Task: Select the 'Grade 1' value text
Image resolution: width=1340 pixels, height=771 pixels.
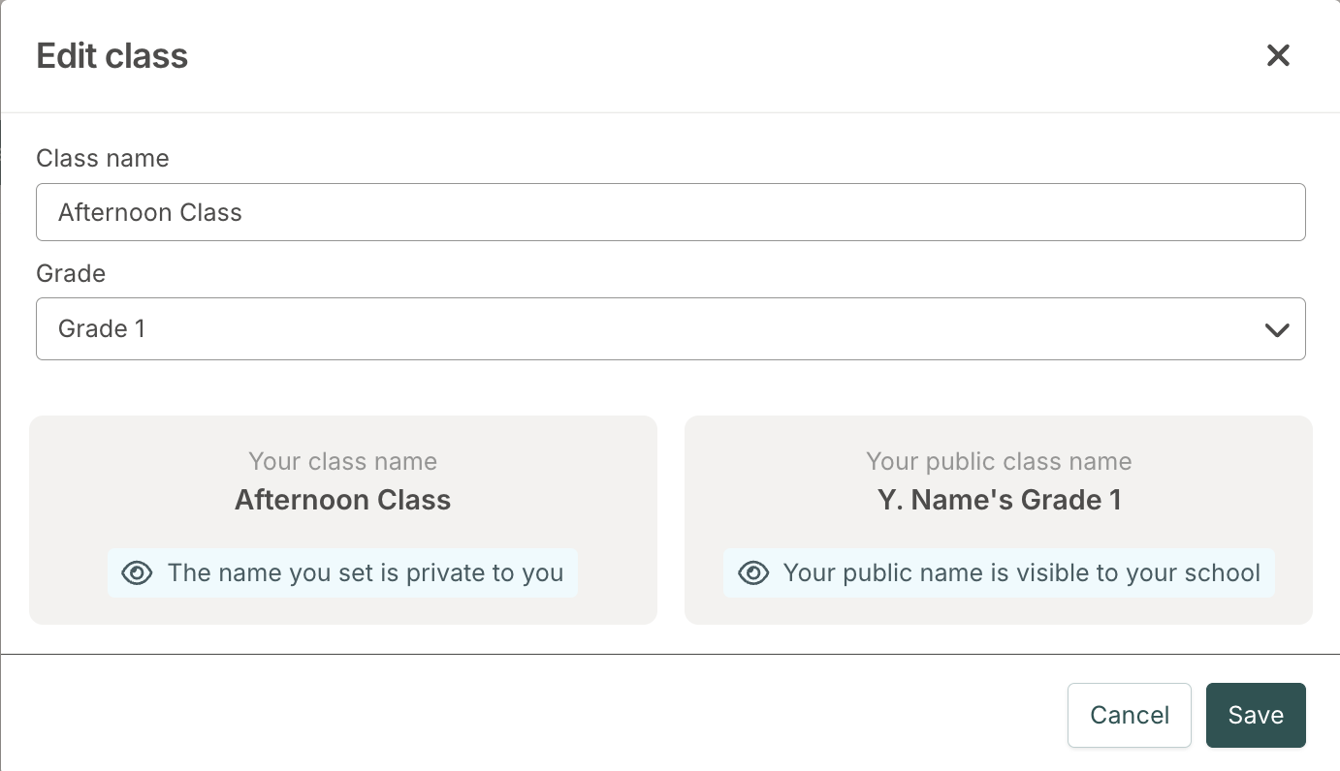Action: point(102,329)
